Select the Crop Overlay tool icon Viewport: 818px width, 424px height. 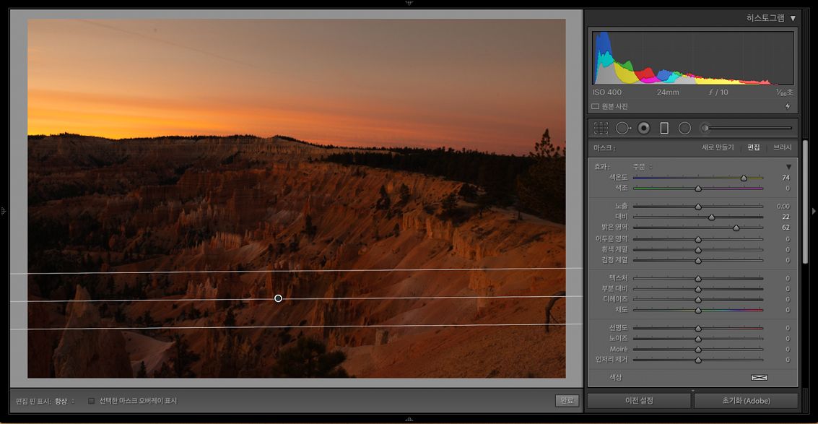601,128
